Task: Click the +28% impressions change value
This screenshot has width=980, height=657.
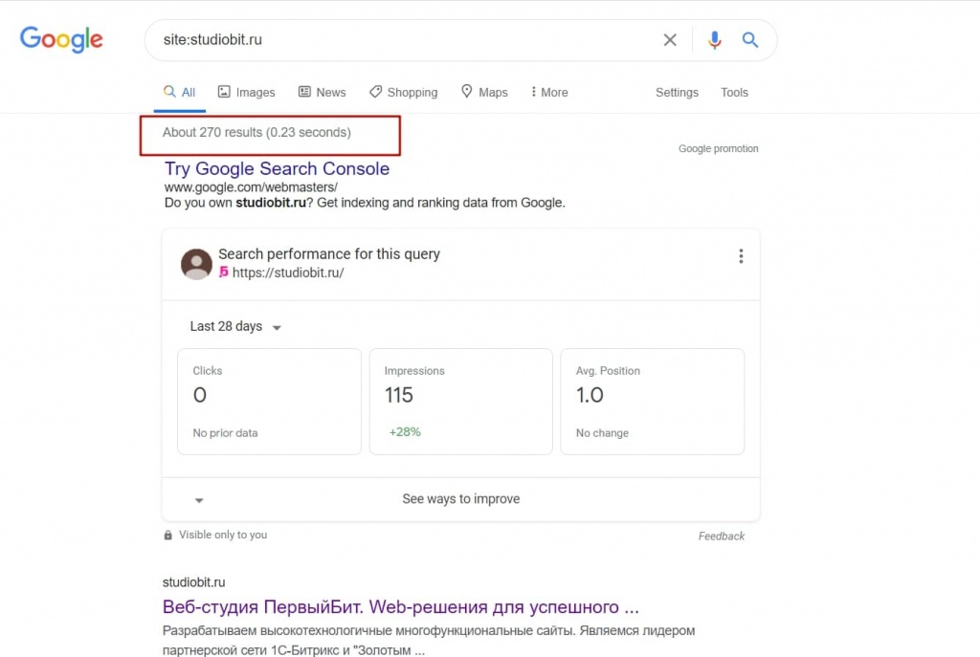Action: pos(405,431)
